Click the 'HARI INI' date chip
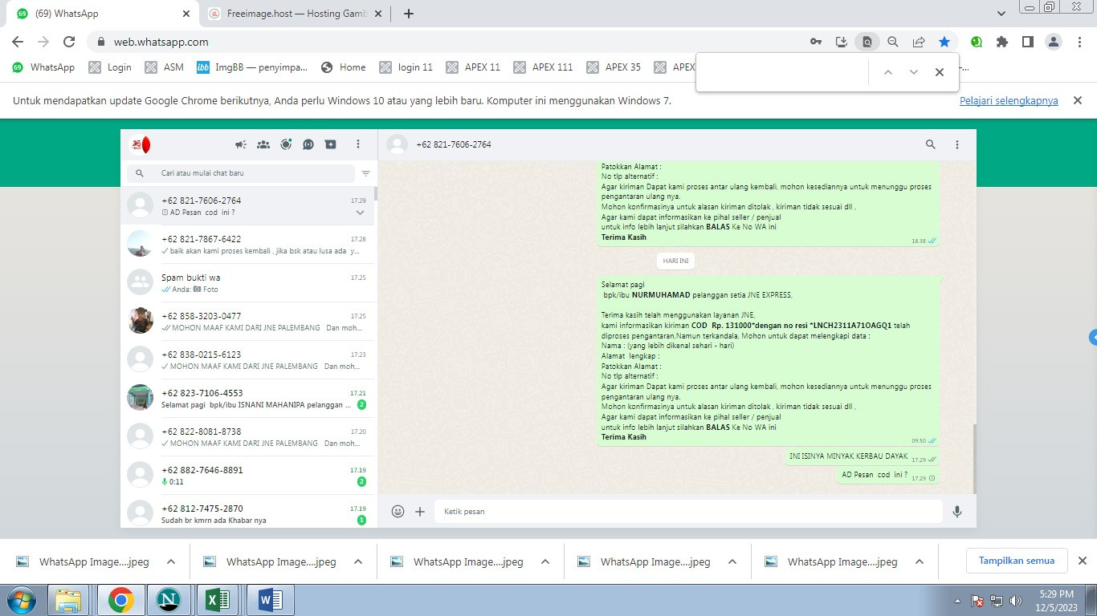 [x=676, y=261]
